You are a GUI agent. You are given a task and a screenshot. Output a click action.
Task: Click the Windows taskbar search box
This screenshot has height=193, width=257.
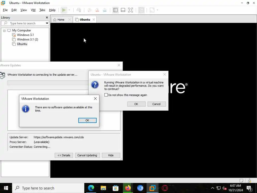[x=48, y=188]
